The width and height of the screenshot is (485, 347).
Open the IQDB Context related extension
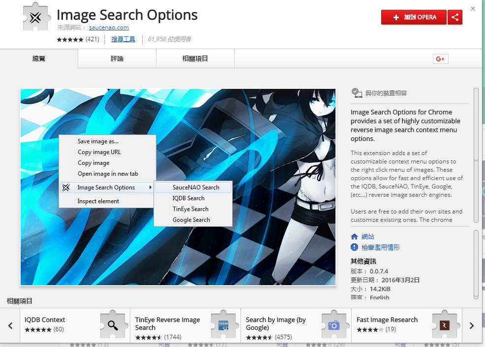tap(75, 325)
